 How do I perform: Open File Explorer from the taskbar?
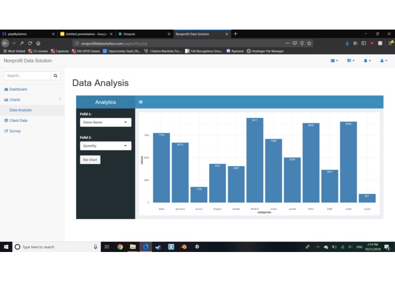(x=133, y=247)
